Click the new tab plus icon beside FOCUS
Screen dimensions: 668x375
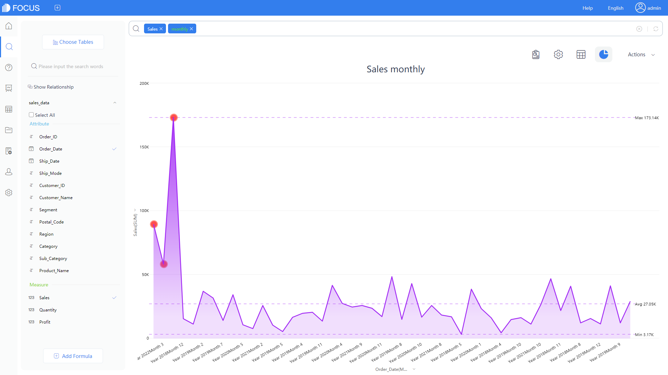[57, 8]
